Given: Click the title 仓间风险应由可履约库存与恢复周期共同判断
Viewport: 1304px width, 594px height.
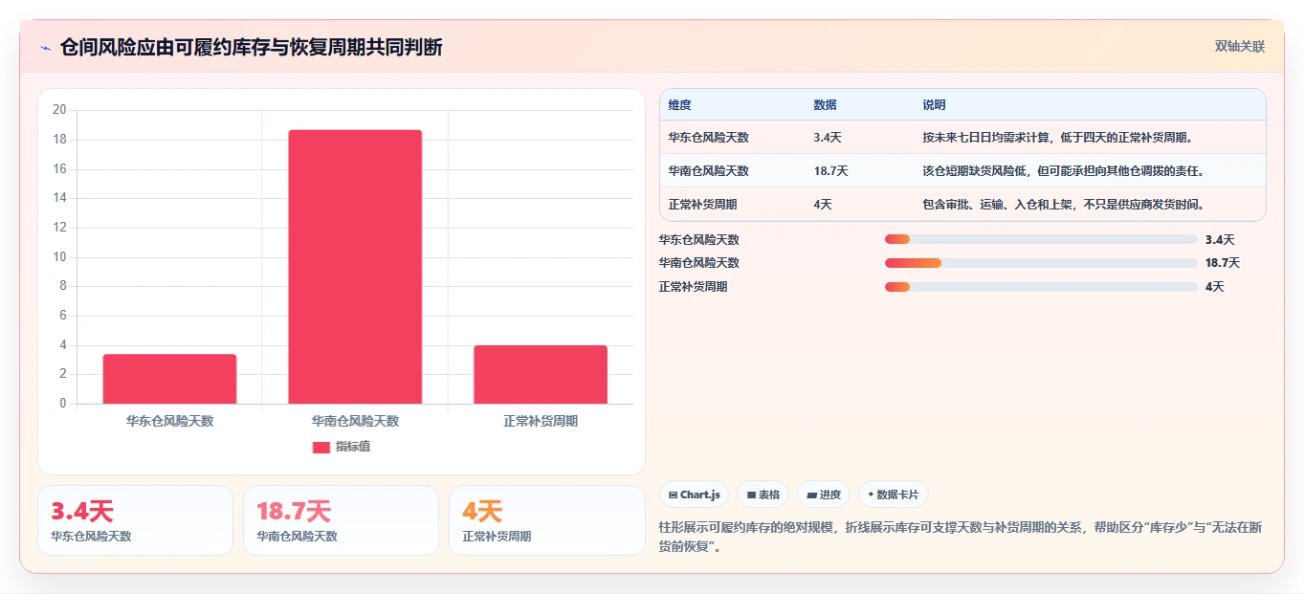Looking at the screenshot, I should coord(251,48).
